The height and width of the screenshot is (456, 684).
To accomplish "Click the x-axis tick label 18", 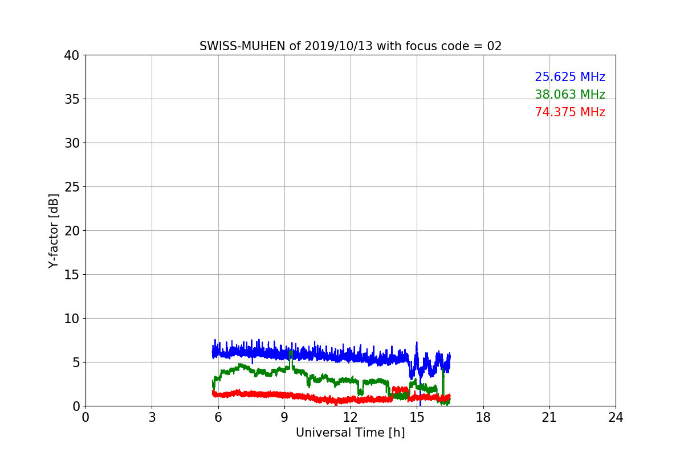I will pos(483,417).
